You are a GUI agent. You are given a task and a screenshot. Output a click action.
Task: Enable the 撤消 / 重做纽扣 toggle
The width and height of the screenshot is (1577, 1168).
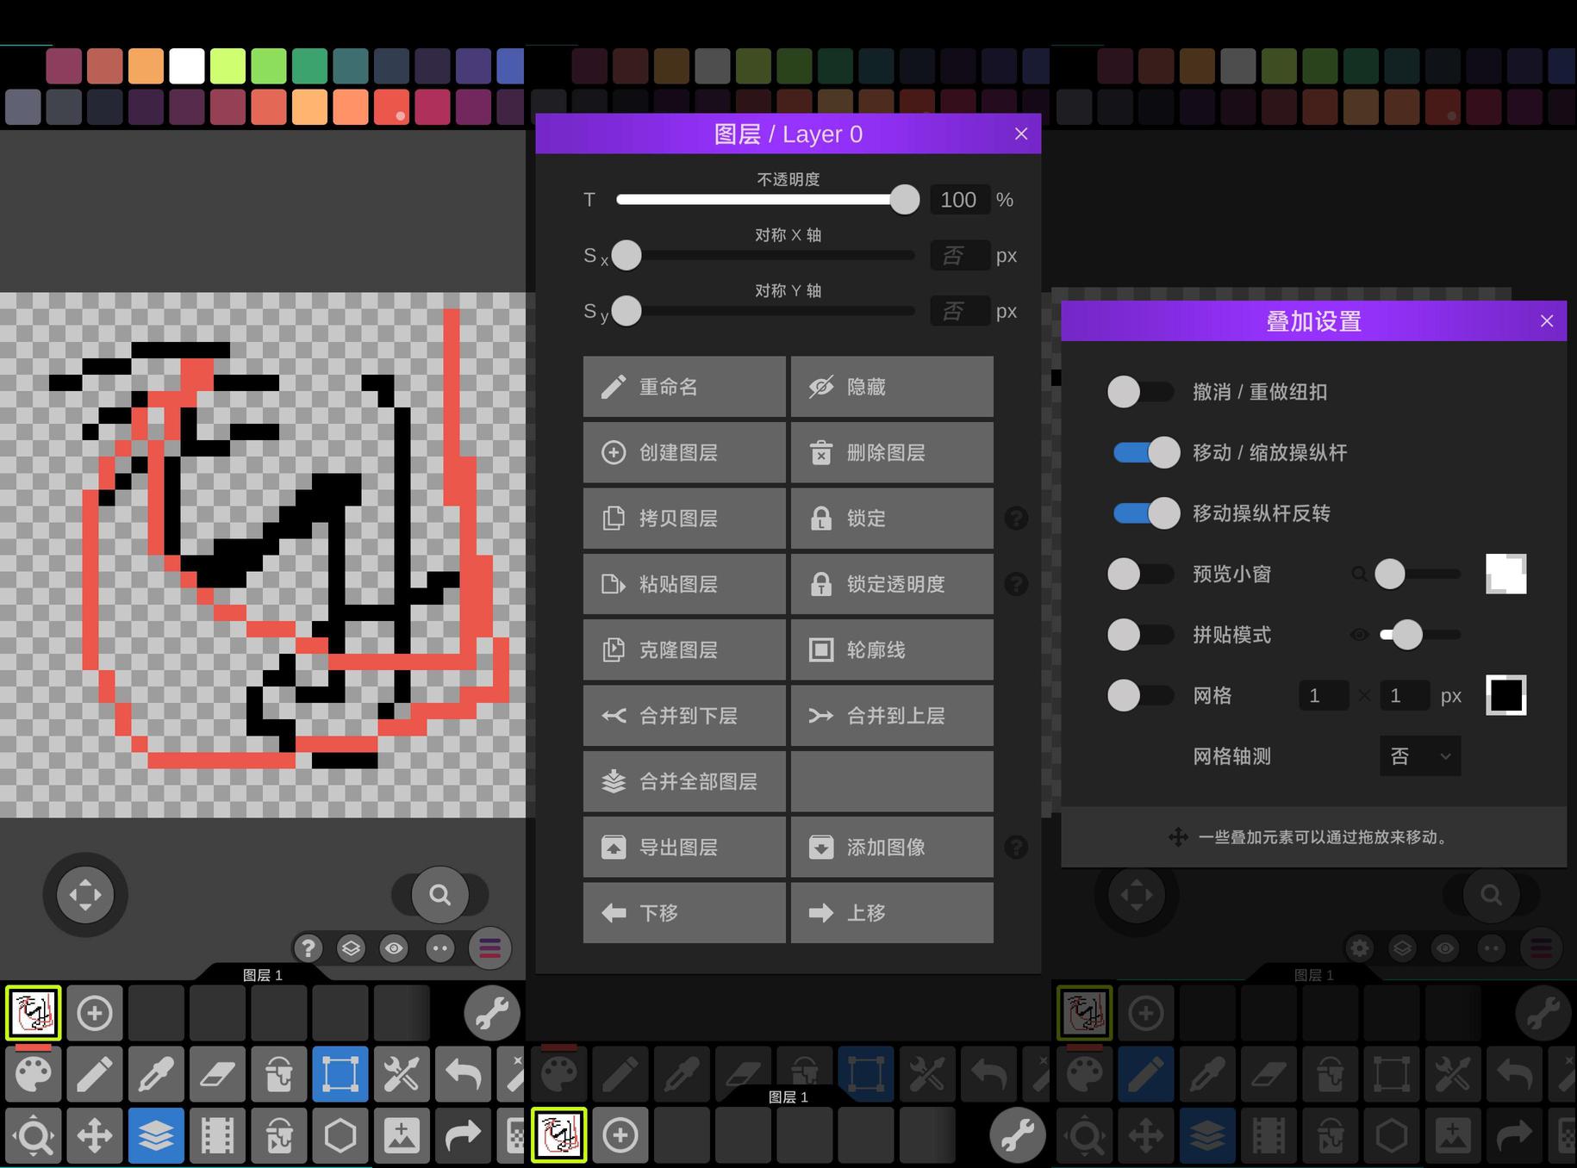click(x=1140, y=392)
